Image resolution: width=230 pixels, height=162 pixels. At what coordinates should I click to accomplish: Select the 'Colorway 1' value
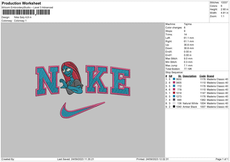click(x=20, y=21)
